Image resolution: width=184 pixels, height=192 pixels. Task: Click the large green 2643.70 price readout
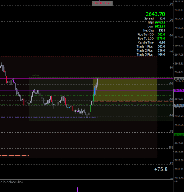155,14
